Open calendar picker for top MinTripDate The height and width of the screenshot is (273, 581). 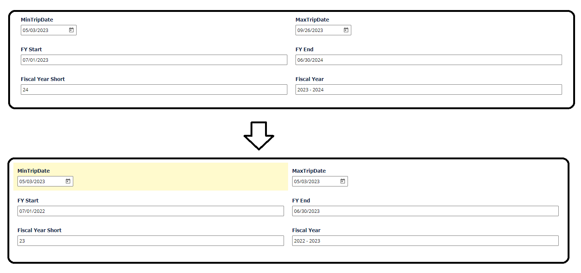[x=71, y=30]
